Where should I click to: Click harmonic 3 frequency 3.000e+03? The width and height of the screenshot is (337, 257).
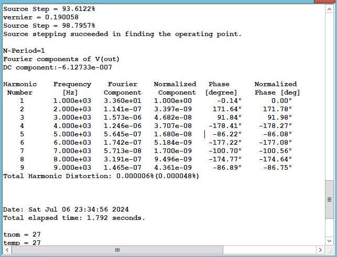pyautogui.click(x=72, y=118)
